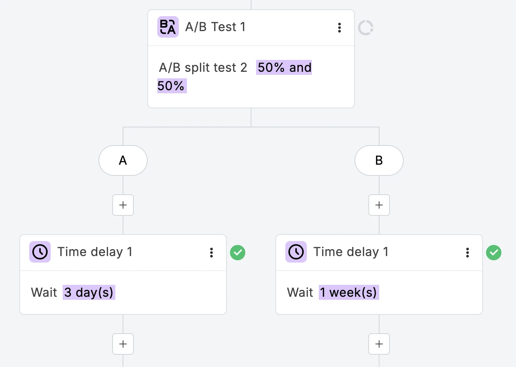
Task: Open kebab menu on left Time delay node
Action: coord(211,252)
